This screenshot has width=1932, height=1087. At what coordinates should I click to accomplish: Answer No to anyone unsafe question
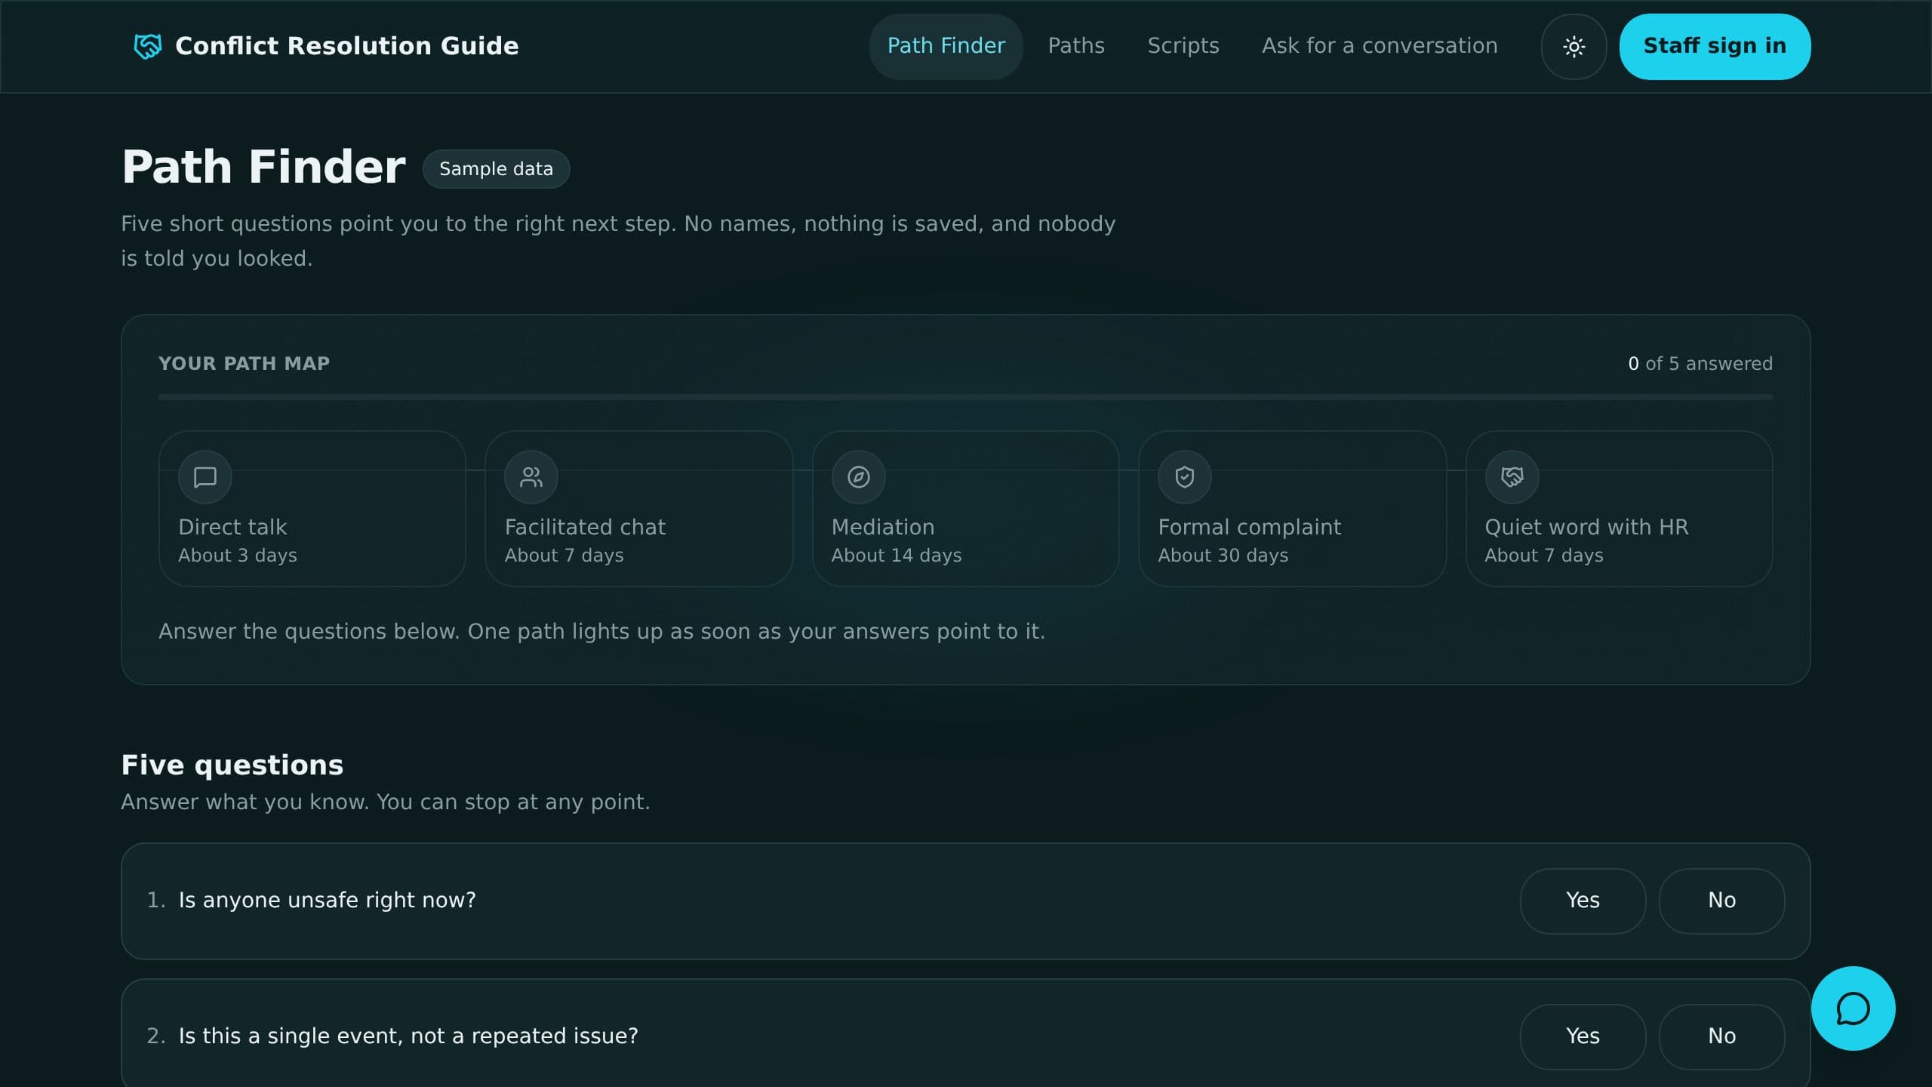pos(1721,901)
